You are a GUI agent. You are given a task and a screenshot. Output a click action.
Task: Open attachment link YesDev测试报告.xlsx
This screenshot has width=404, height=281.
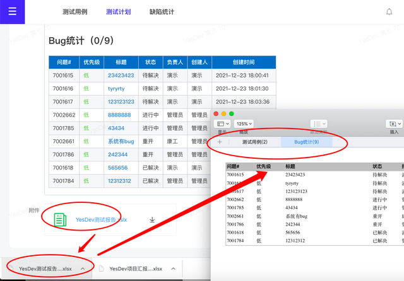pos(101,220)
